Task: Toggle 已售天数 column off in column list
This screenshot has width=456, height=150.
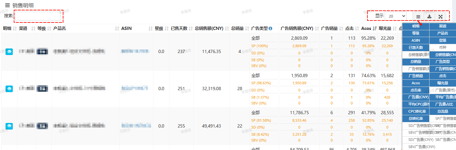Action: pos(415,48)
